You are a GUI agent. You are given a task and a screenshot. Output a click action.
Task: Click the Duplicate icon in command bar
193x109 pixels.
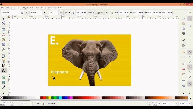pos(184,81)
